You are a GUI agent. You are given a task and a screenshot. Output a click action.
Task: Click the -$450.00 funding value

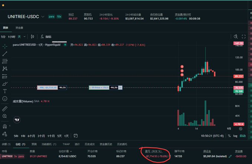point(241,156)
